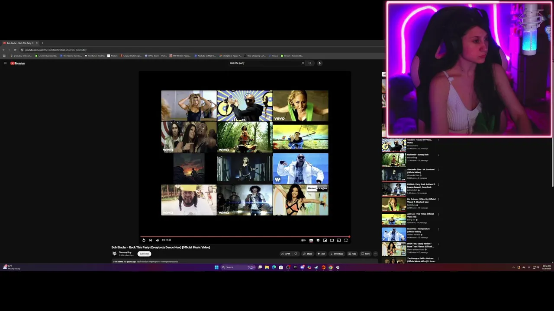554x311 pixels.
Task: Open Sean Paul - Temperature suggested video
Action: (410, 234)
